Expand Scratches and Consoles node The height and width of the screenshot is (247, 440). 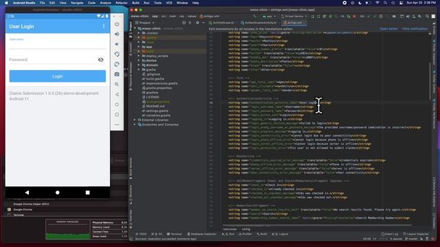[135, 124]
